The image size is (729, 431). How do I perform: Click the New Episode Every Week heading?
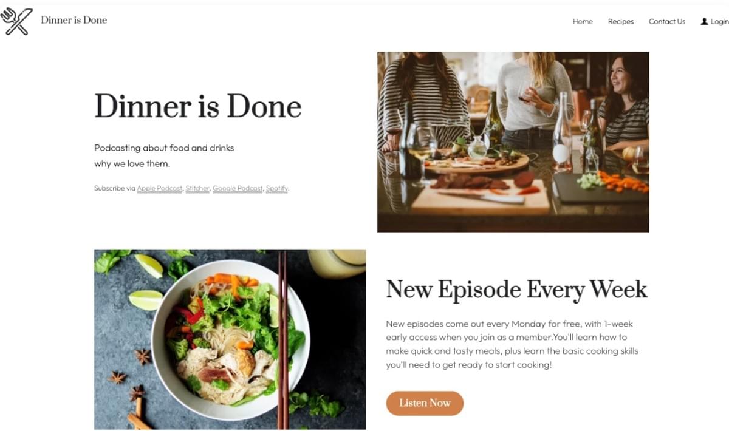pyautogui.click(x=517, y=289)
